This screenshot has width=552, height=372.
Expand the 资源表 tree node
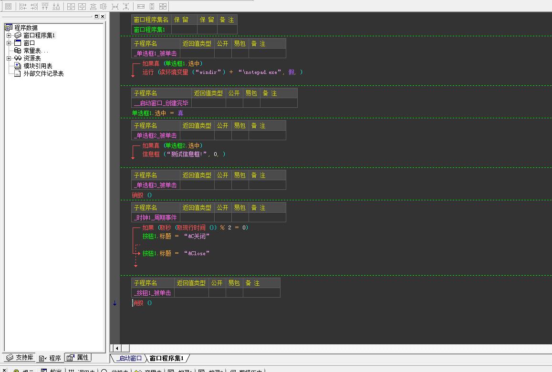(9, 58)
